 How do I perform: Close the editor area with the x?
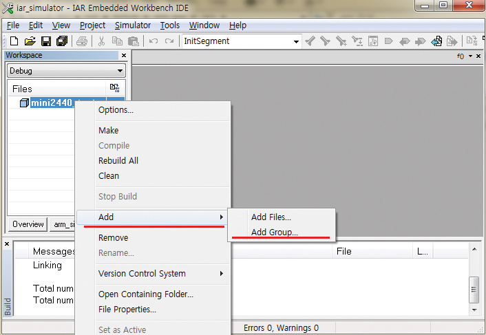coord(478,56)
